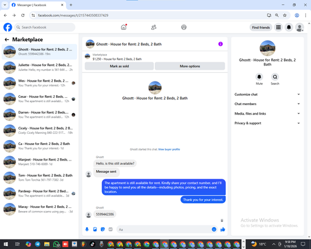
Task: Expand the Chat members section
Action: 267,104
